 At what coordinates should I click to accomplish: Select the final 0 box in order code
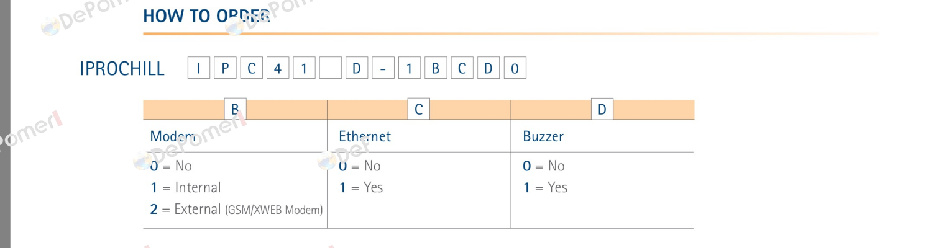(x=515, y=68)
